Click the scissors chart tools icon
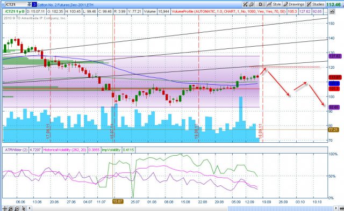 (245, 4)
